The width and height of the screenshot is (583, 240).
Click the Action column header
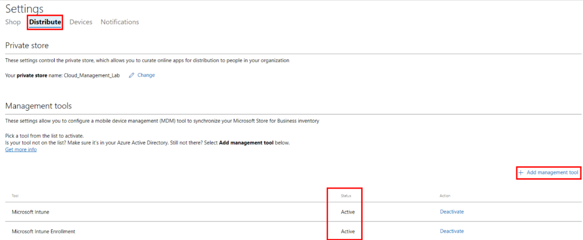pyautogui.click(x=445, y=196)
